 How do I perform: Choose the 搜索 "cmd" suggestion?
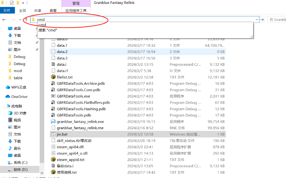[x=48, y=30]
